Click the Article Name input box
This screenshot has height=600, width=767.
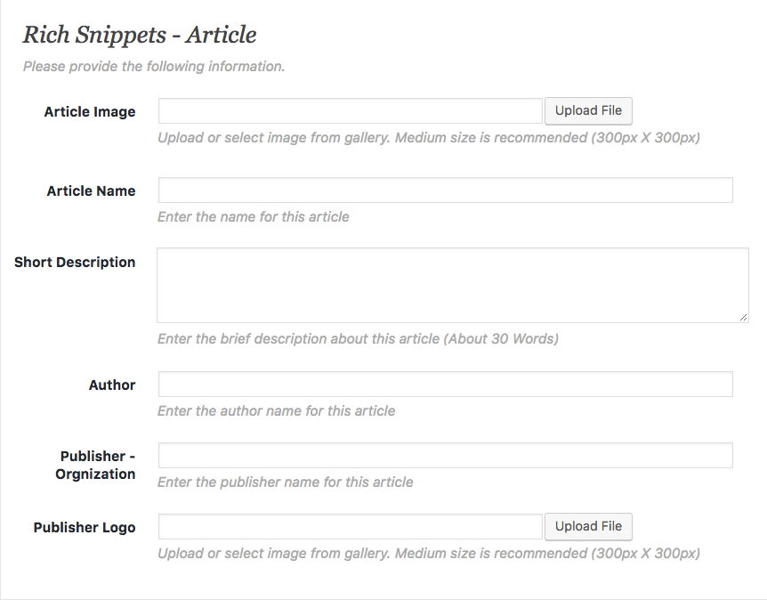tap(443, 190)
